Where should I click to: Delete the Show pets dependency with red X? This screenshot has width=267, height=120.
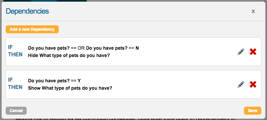[x=253, y=84]
